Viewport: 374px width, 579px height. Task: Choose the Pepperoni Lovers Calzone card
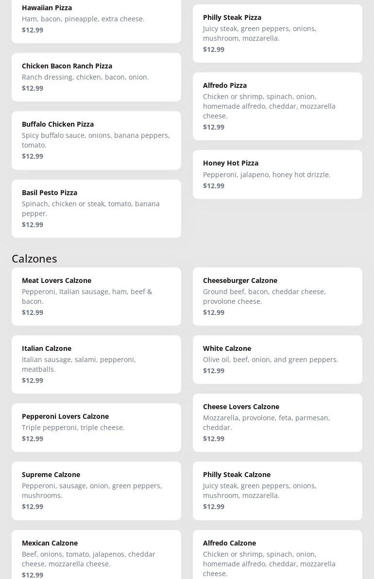[96, 428]
